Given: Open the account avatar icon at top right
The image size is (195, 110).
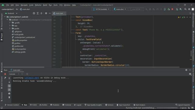Looking at the screenshot, I should point(193,9).
